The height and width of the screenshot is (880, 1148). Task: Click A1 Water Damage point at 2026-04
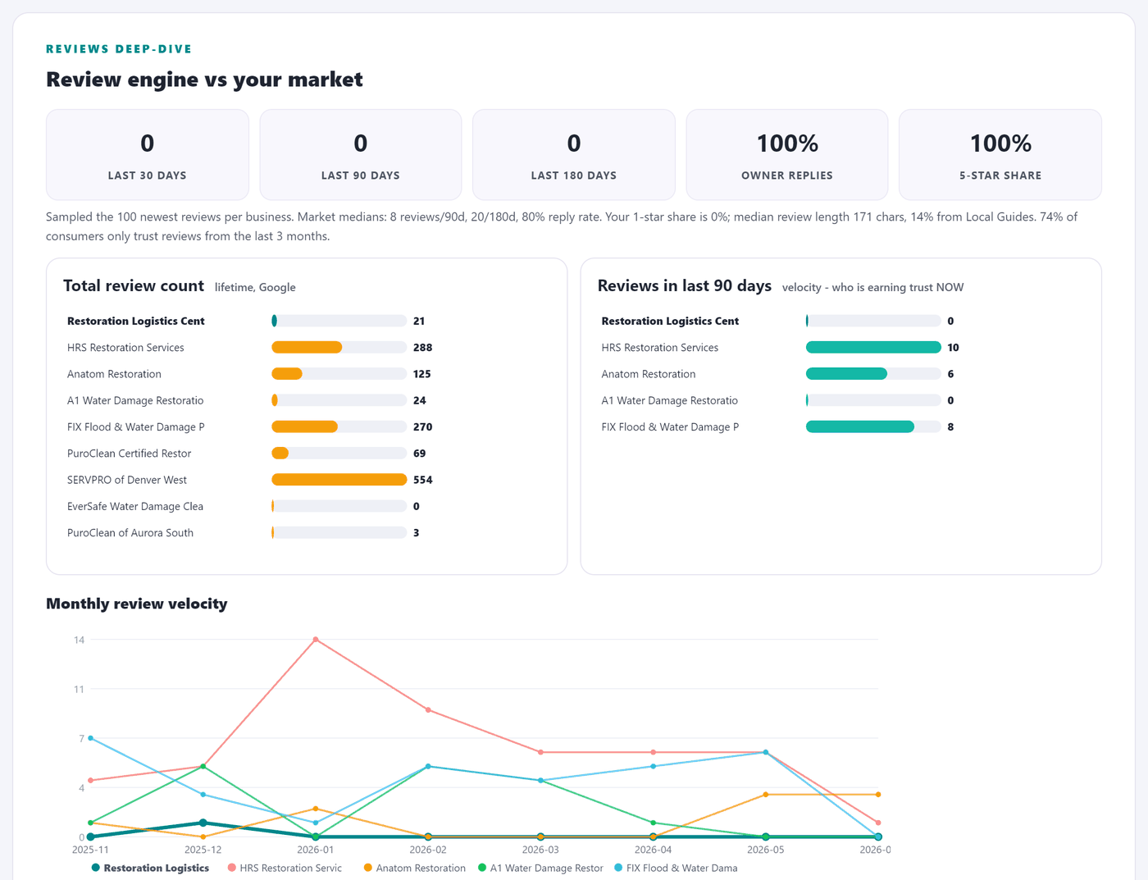pyautogui.click(x=654, y=823)
